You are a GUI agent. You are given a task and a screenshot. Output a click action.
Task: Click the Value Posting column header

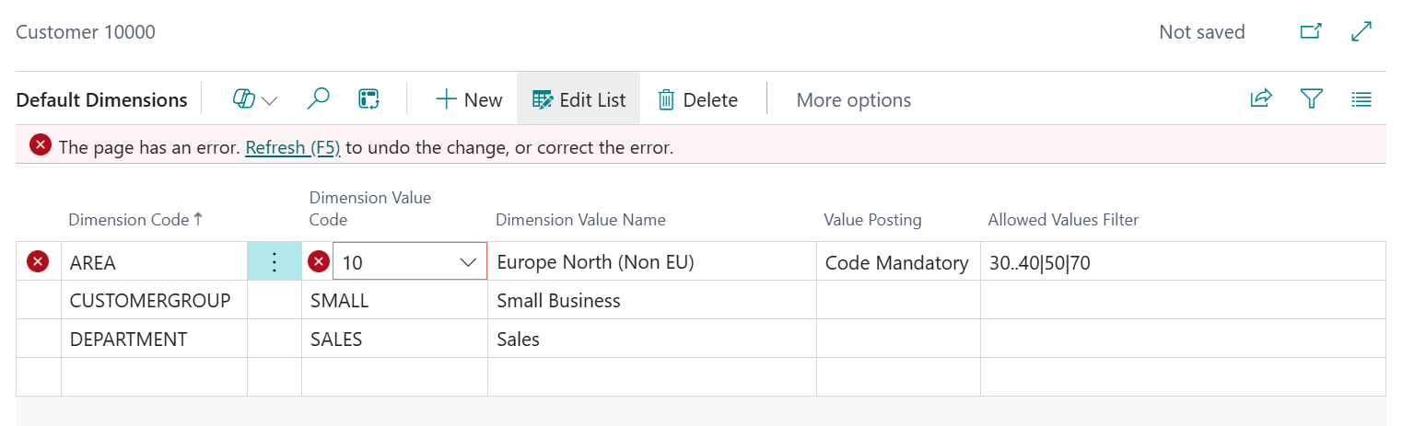[872, 220]
